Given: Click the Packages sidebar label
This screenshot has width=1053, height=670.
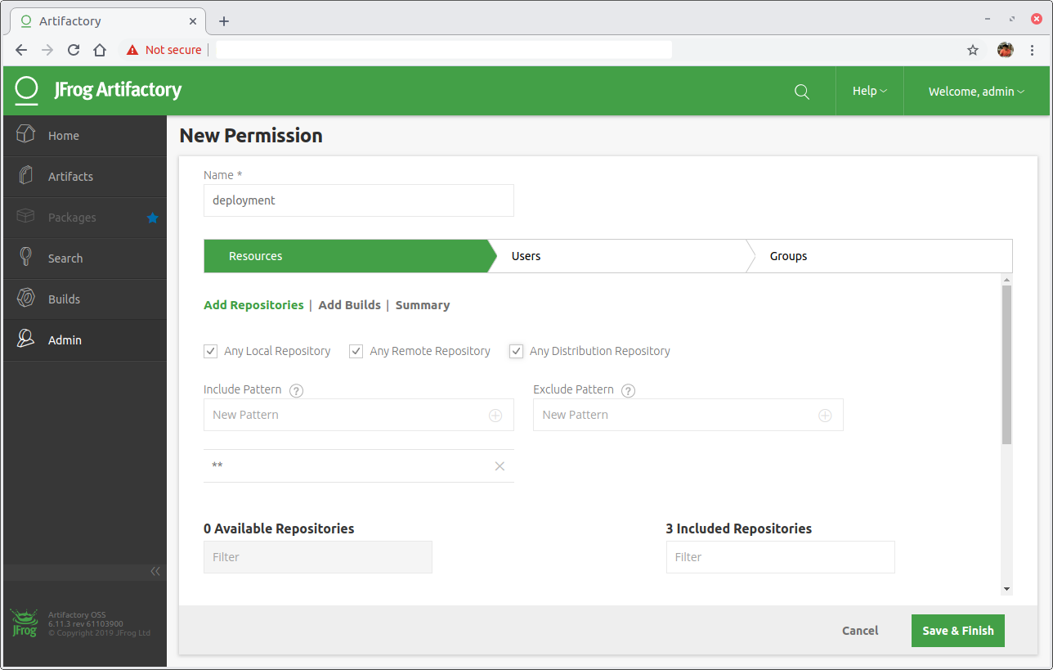Looking at the screenshot, I should 72,218.
